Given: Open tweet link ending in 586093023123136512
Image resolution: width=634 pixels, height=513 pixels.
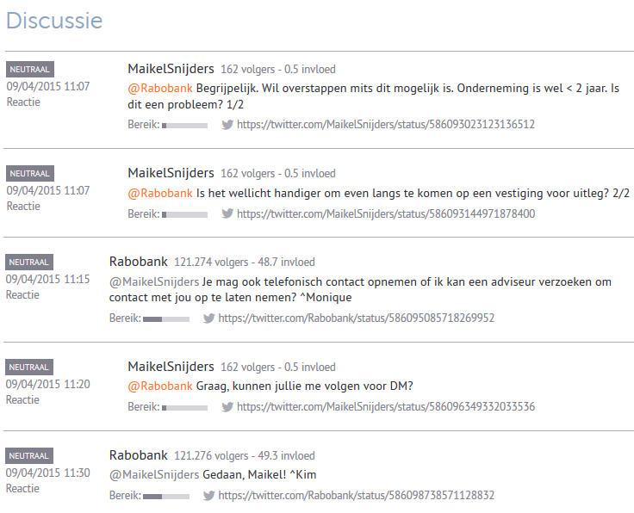Looking at the screenshot, I should (386, 125).
